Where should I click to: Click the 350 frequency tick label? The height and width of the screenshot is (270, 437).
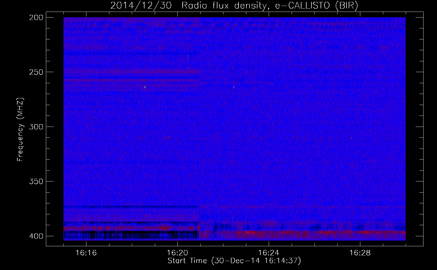[x=36, y=181]
